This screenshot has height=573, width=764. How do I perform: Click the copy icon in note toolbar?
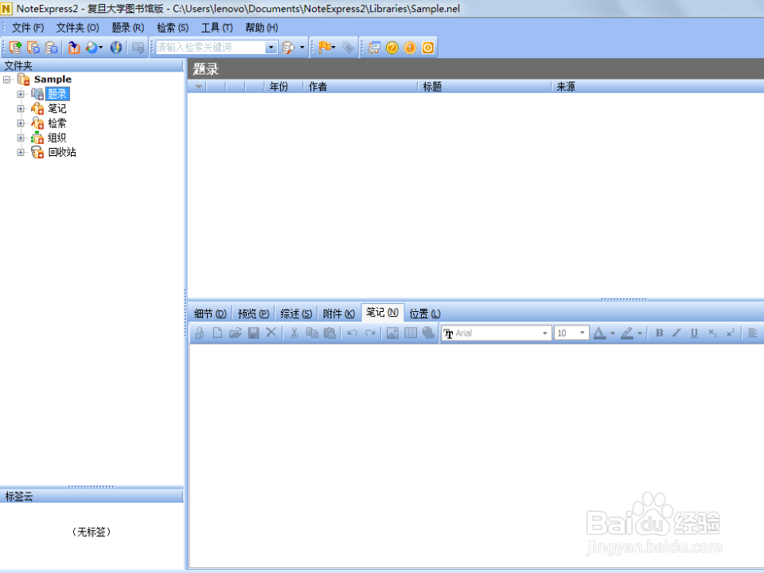312,333
